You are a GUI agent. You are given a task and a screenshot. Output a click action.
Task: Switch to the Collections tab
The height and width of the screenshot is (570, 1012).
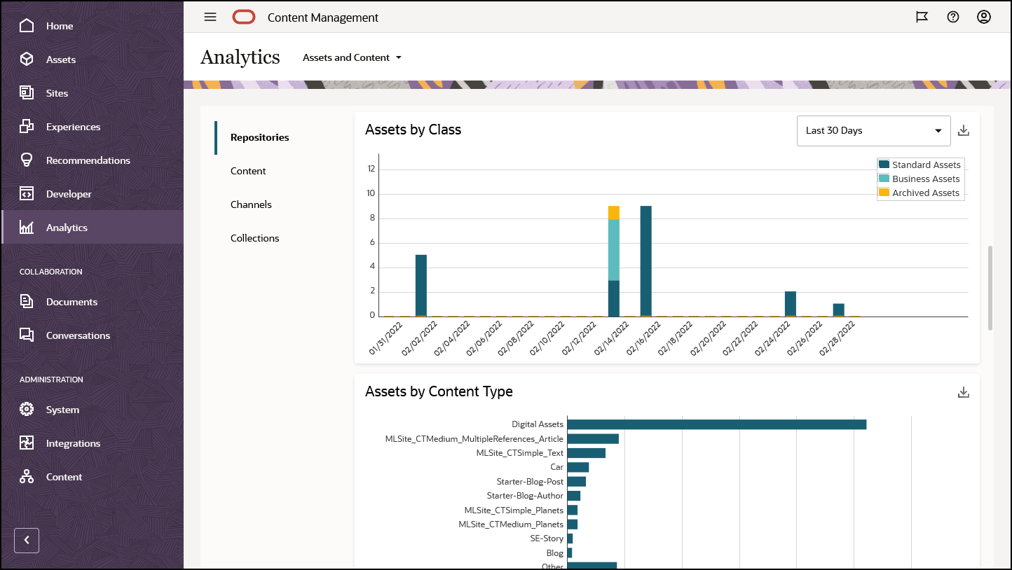[x=254, y=238]
